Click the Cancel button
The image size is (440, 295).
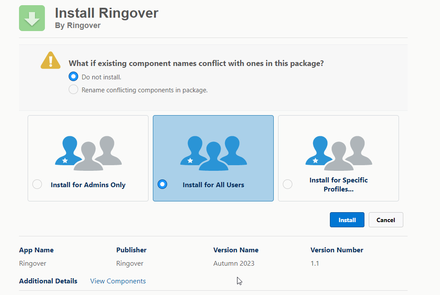(385, 220)
